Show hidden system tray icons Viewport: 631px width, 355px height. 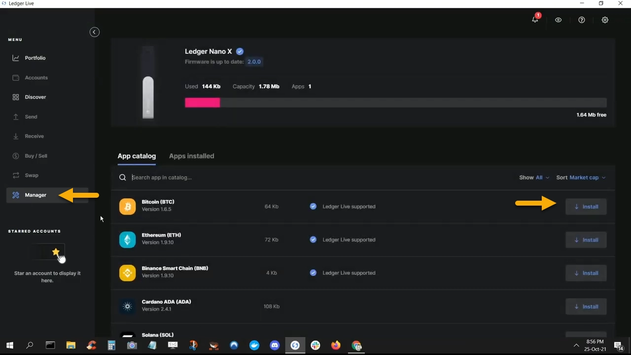tap(576, 345)
